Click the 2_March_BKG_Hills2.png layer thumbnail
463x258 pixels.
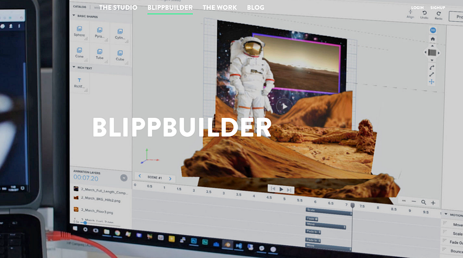(x=76, y=197)
